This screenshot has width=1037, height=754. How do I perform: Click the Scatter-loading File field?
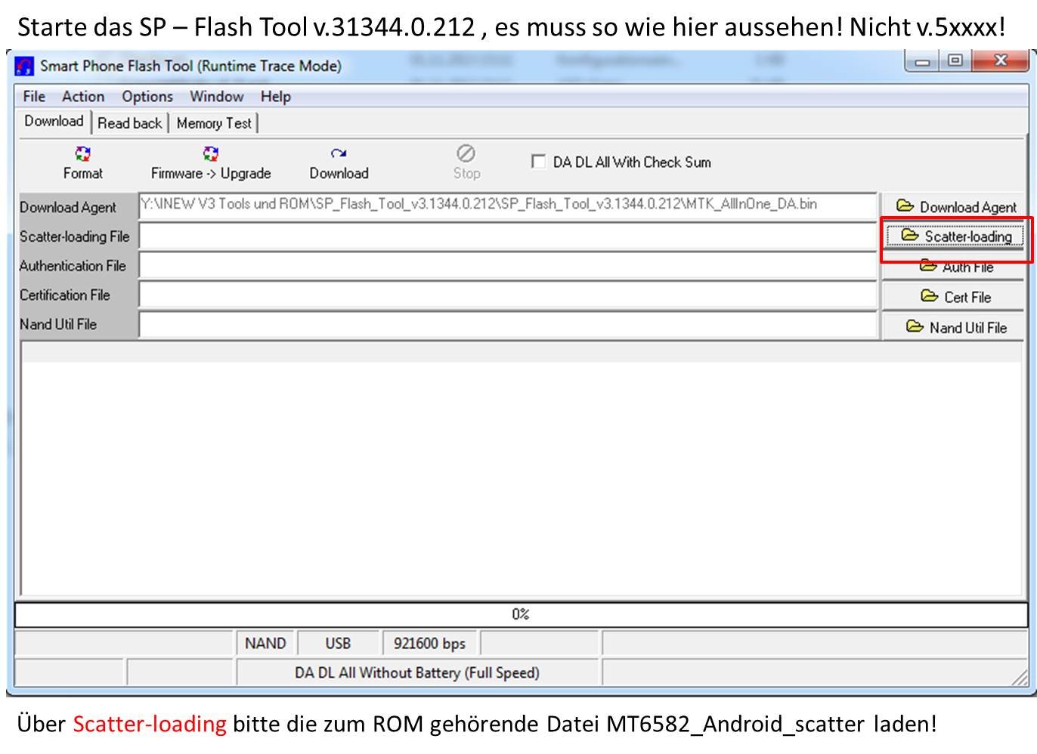tap(508, 236)
